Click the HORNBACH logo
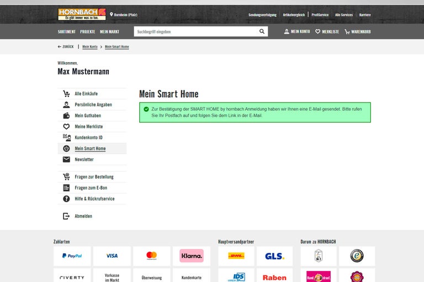 point(82,14)
